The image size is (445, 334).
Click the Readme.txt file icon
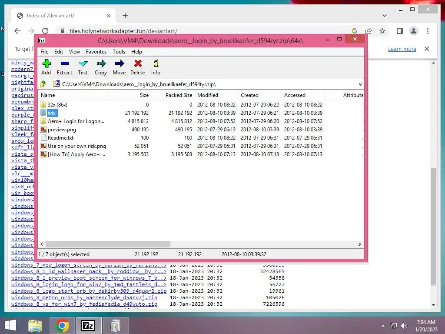tap(43, 138)
